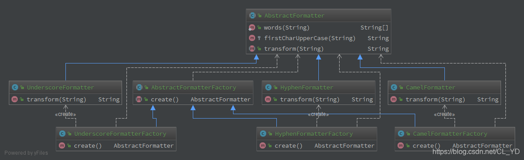Click method icon in UnderscoreFormatter transform row
524x160 pixels.
tap(14, 99)
